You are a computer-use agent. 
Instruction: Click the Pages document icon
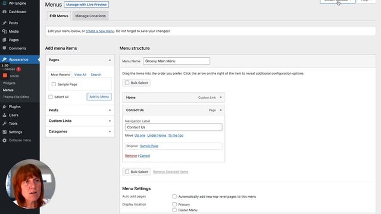click(4, 40)
